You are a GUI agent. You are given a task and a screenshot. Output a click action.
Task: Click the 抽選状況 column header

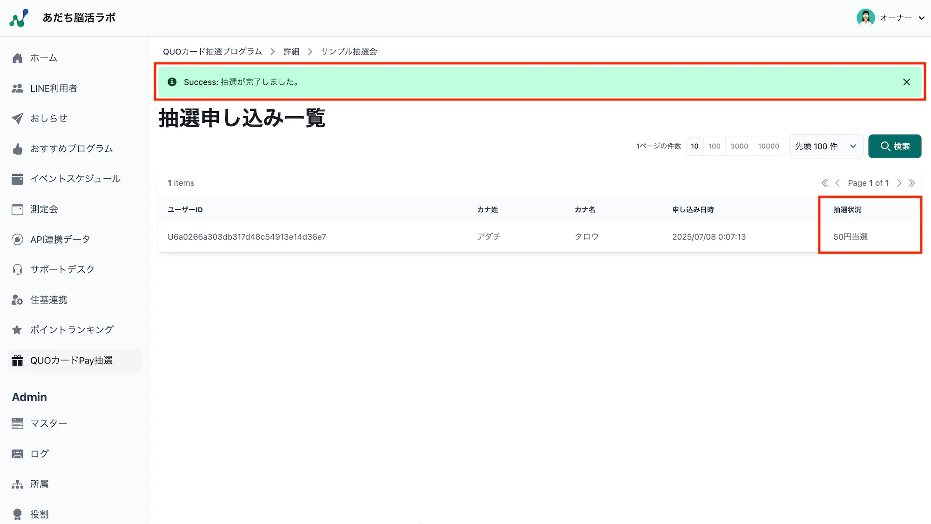(x=847, y=210)
